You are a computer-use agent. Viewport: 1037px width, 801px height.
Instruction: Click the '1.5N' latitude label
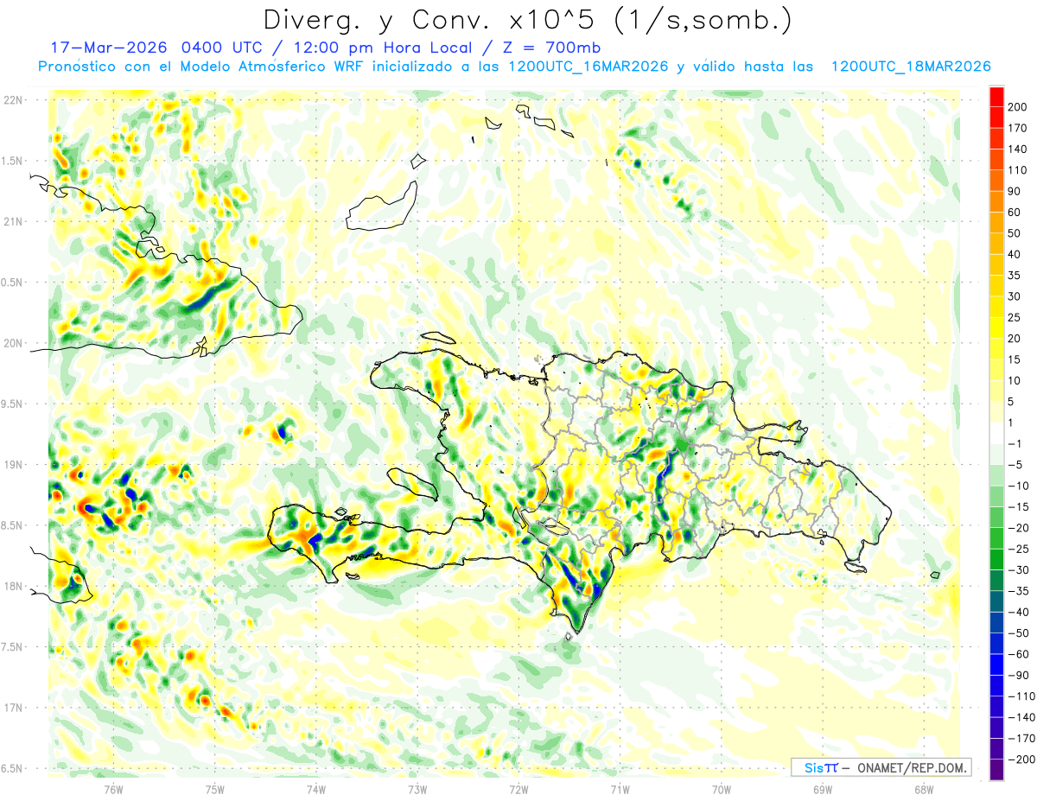[x=12, y=161]
